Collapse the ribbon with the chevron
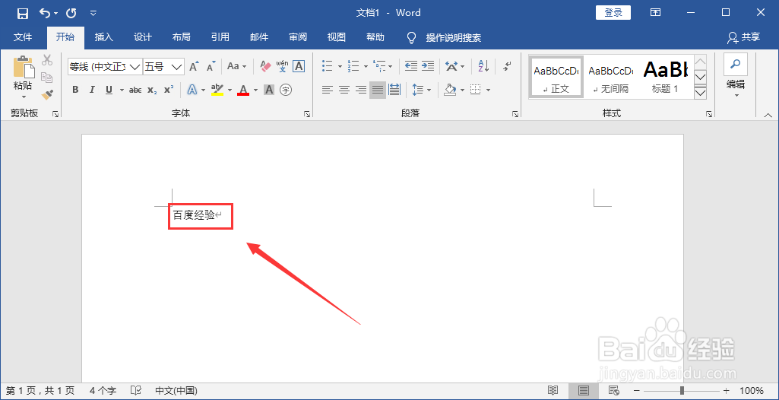779x400 pixels. point(768,115)
